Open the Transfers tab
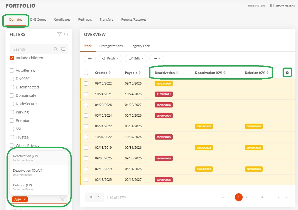 107,20
